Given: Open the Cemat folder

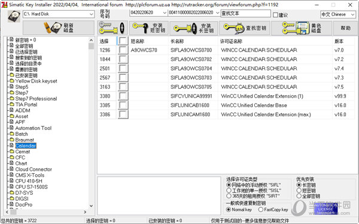Looking at the screenshot, I should tap(23, 152).
